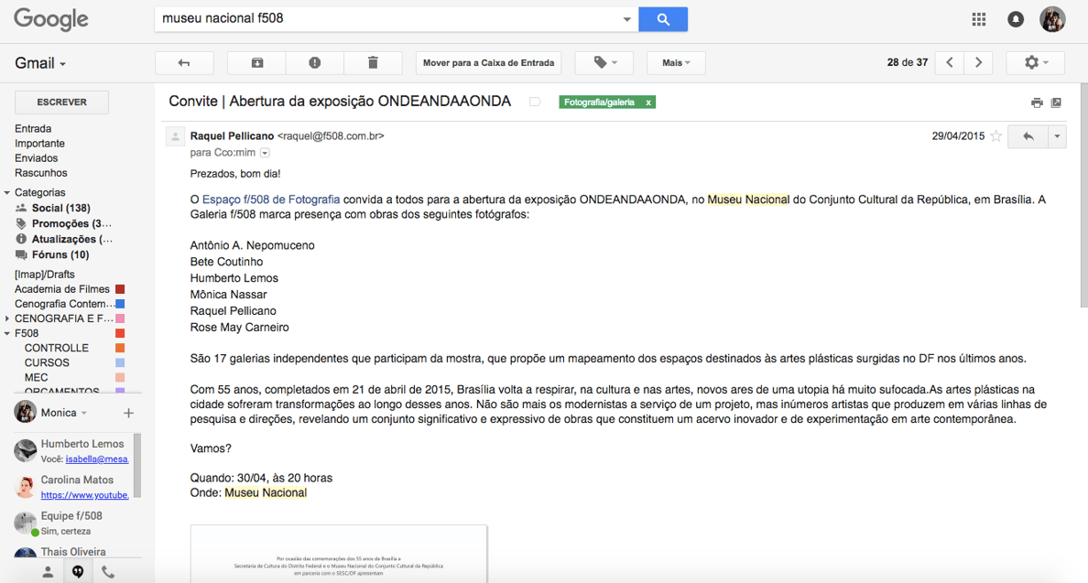Open the Academia de Filmes label
The image size is (1088, 583).
(61, 289)
